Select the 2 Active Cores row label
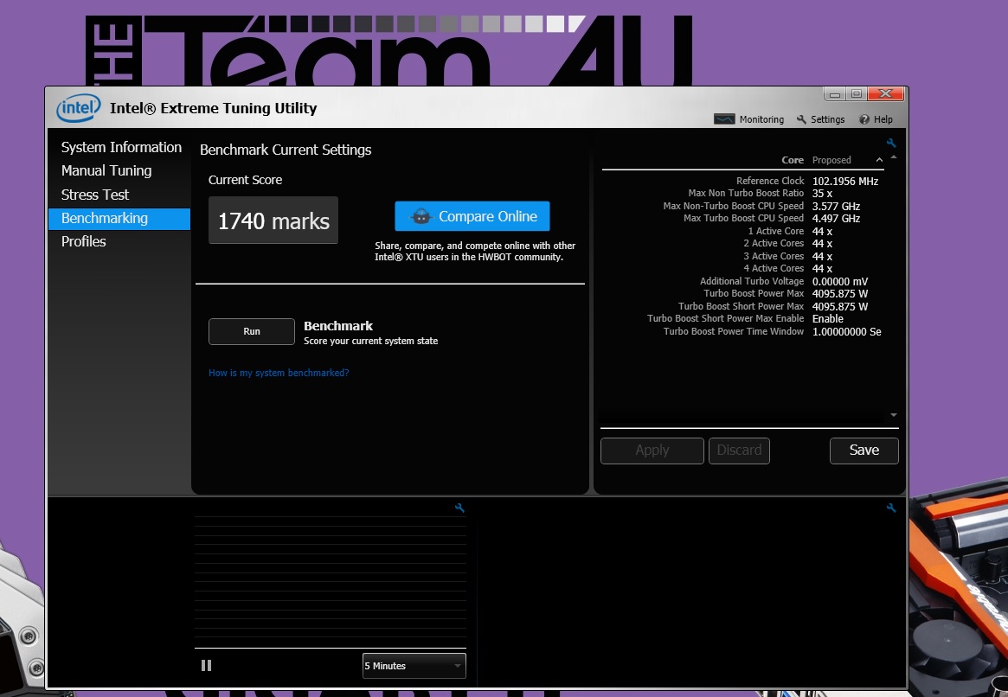Viewport: 1008px width, 697px height. (x=774, y=244)
